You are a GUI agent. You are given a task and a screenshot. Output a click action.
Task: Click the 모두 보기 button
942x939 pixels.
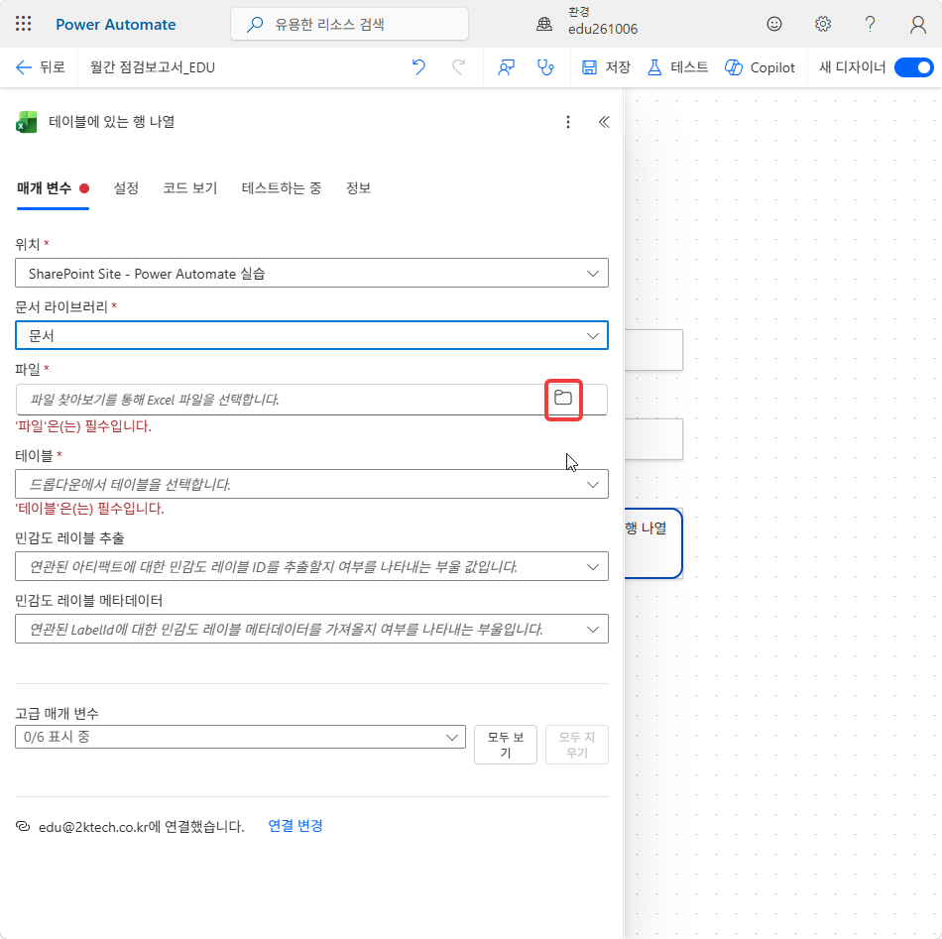click(x=506, y=745)
